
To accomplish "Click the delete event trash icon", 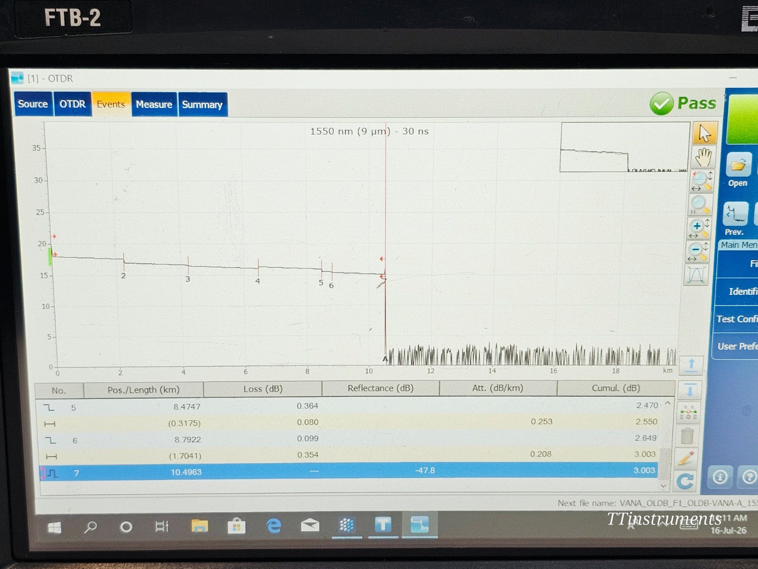I will click(x=687, y=436).
